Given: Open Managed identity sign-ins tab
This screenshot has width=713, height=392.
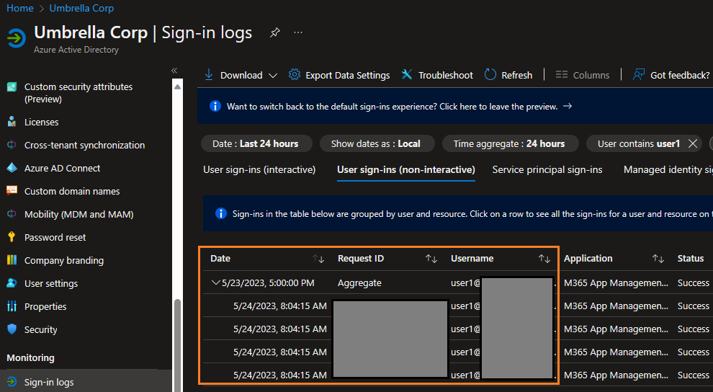Looking at the screenshot, I should pyautogui.click(x=668, y=169).
